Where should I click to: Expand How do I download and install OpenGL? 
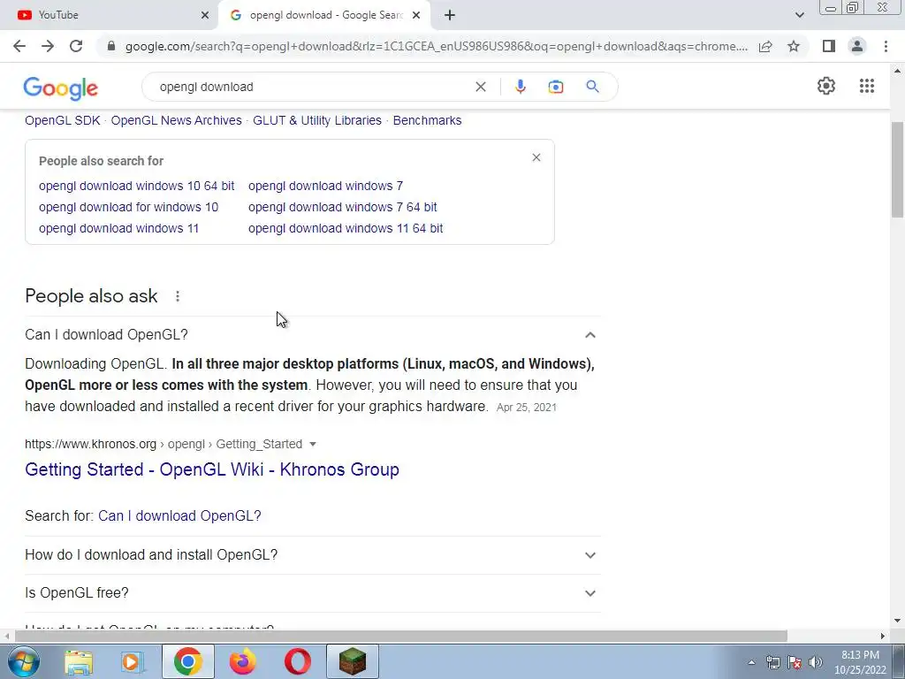(x=312, y=555)
